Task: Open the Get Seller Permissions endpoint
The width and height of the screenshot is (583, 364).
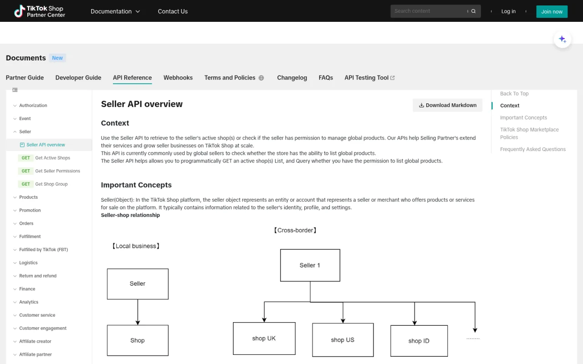Action: click(x=58, y=171)
